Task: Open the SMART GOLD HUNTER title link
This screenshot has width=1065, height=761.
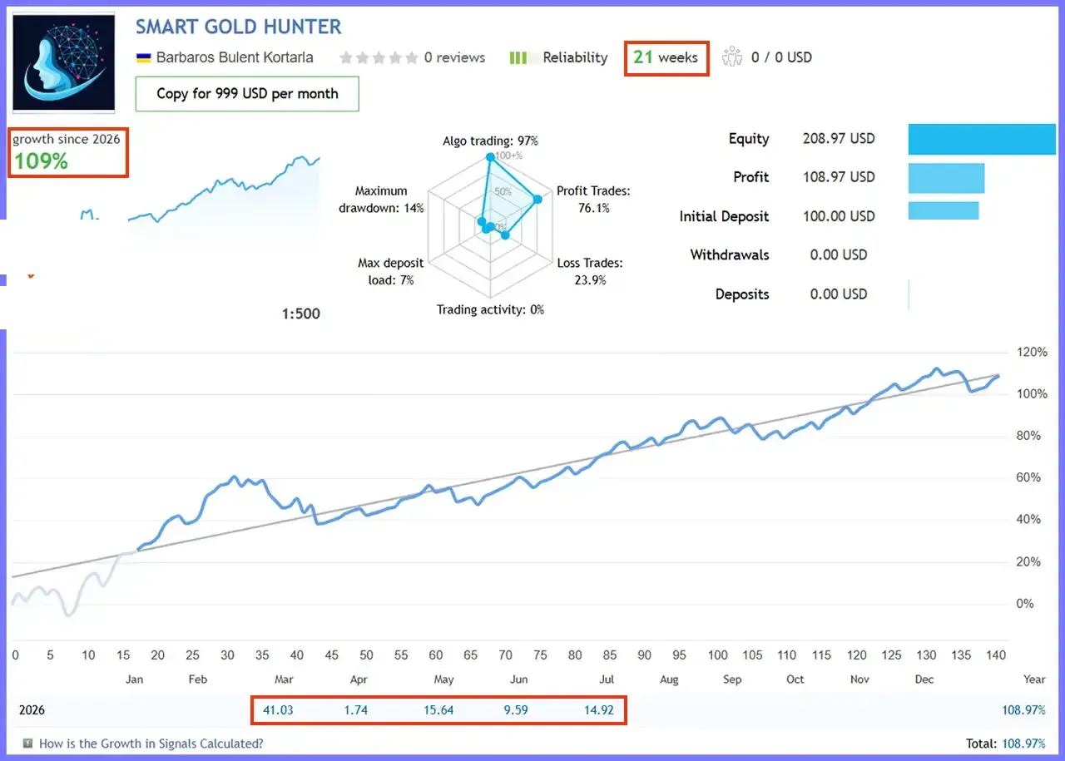Action: [239, 27]
